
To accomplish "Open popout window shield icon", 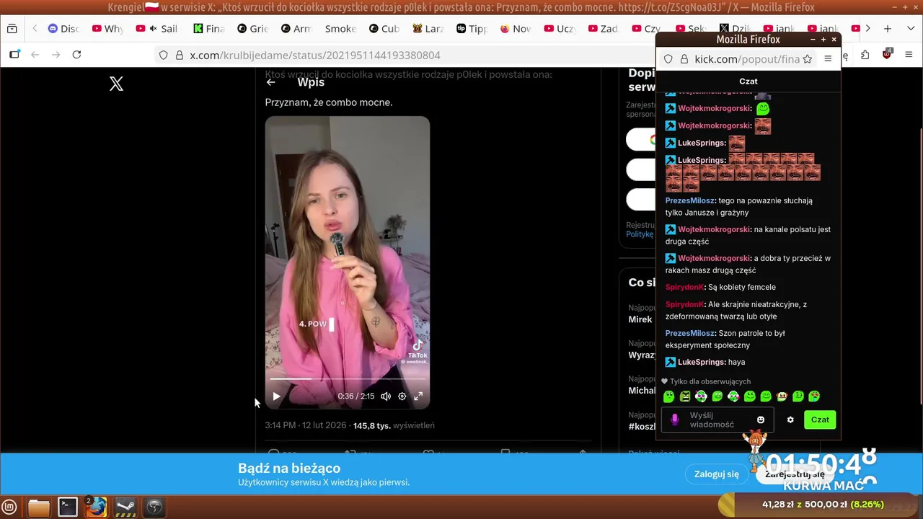I will coord(668,59).
